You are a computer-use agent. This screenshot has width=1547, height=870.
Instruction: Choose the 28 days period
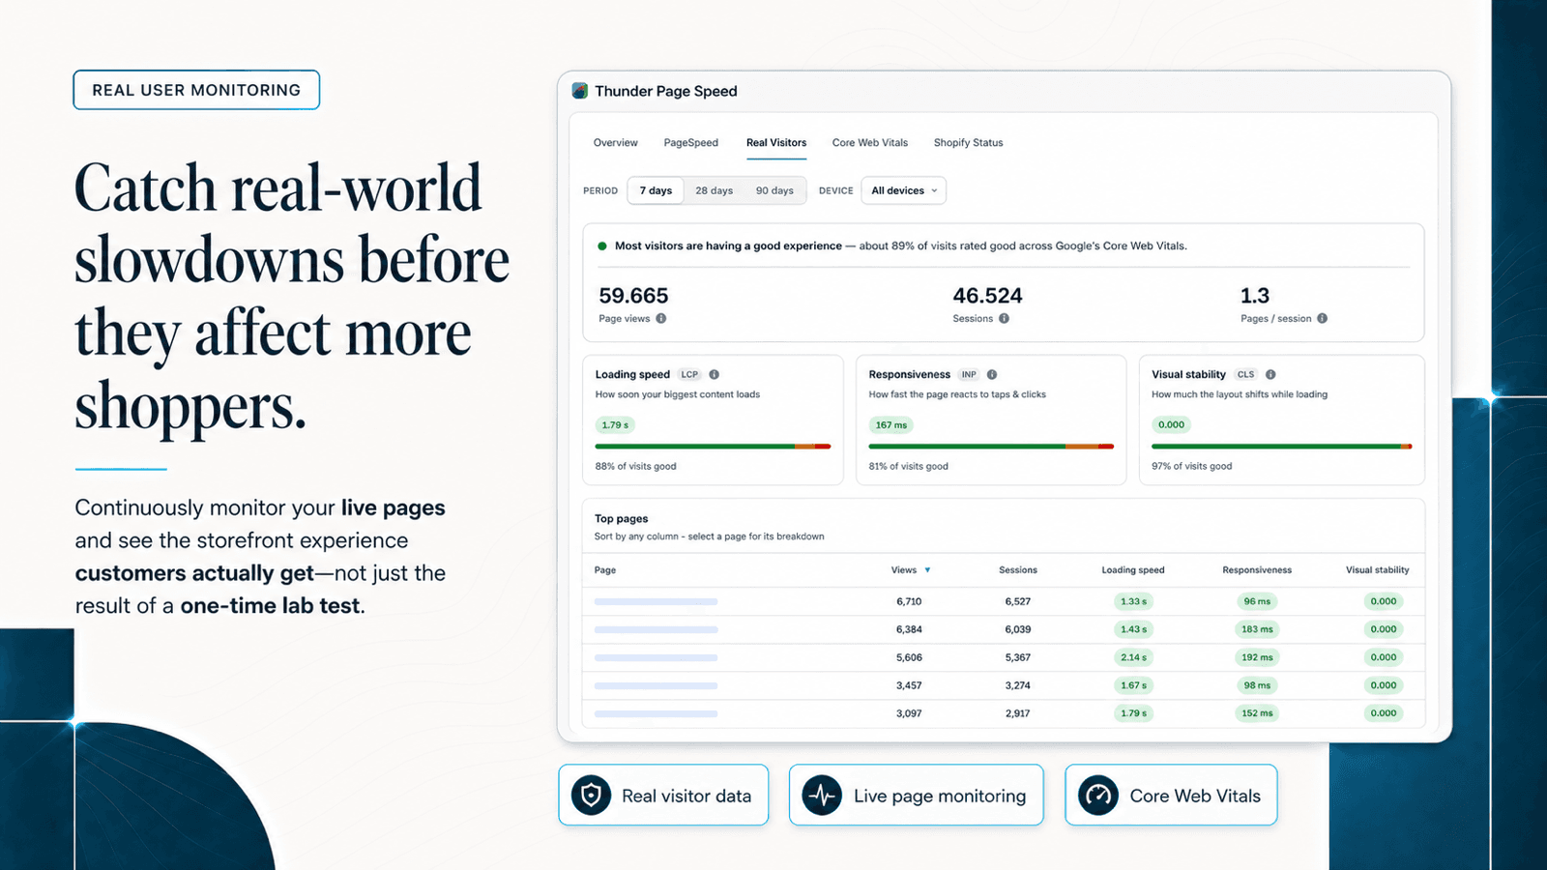[x=715, y=190]
